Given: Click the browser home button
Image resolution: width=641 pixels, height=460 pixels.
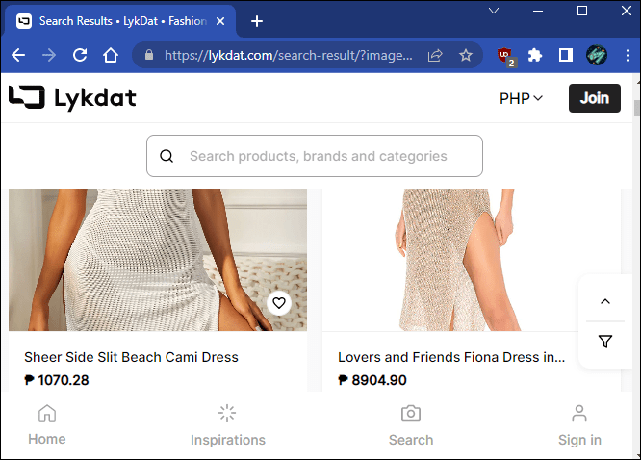Looking at the screenshot, I should pyautogui.click(x=111, y=56).
